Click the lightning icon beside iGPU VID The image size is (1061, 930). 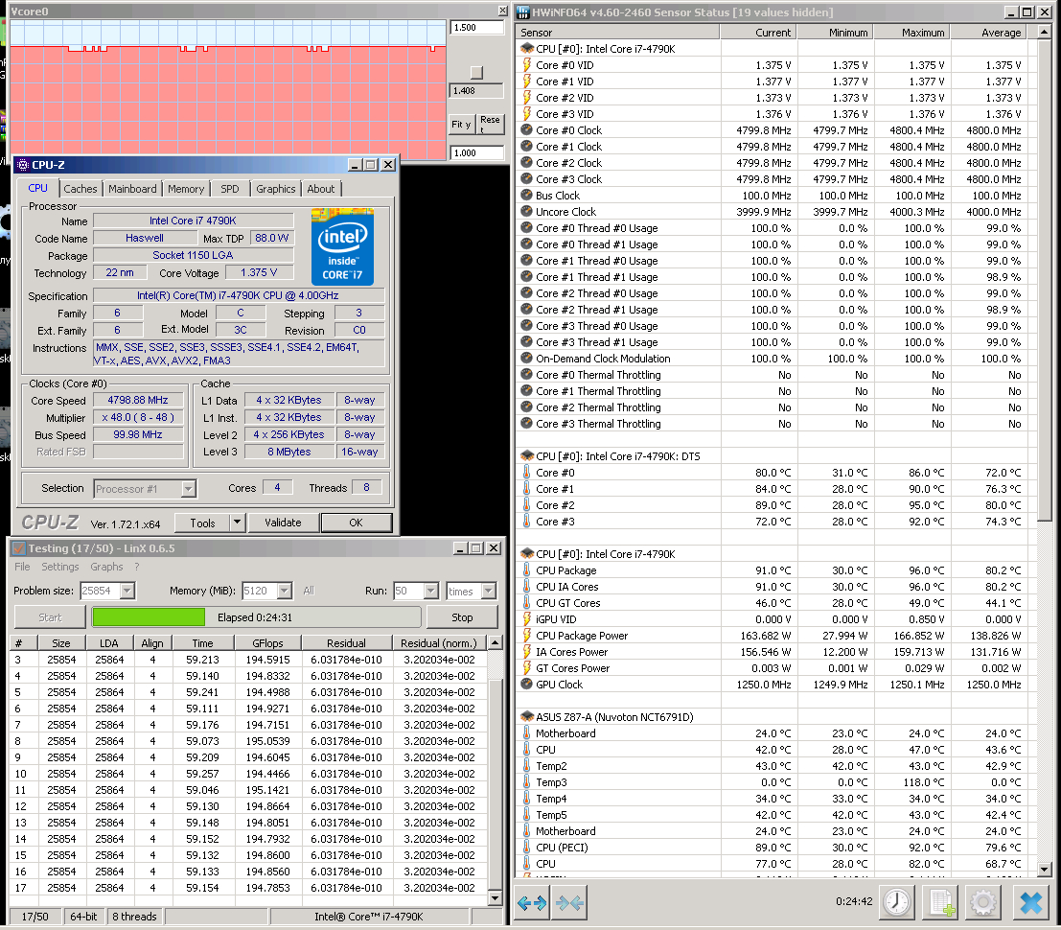click(x=527, y=619)
